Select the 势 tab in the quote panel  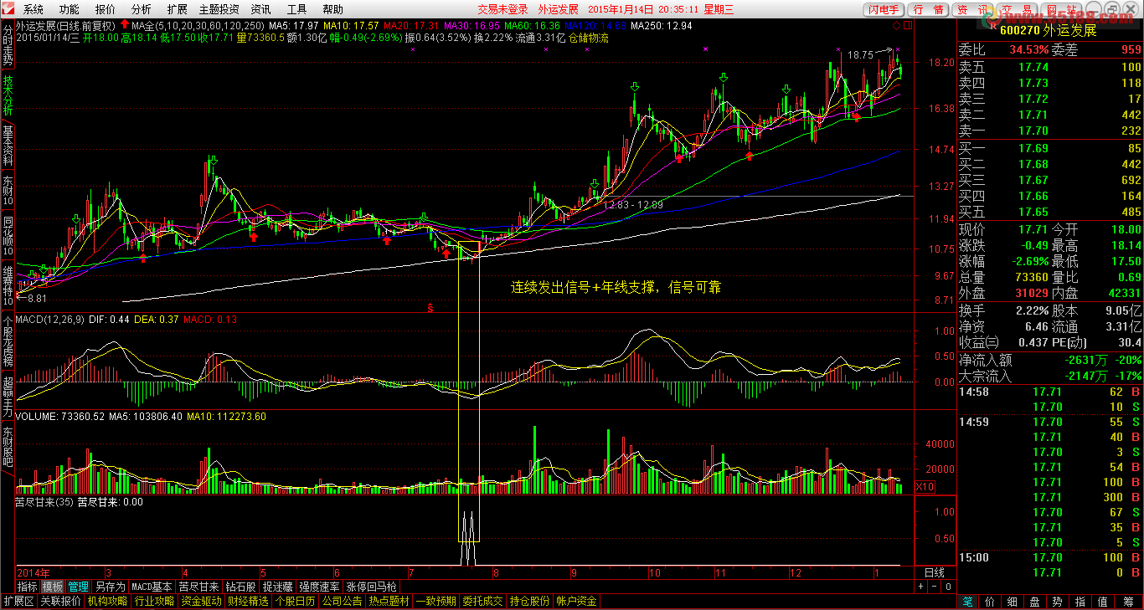(1058, 601)
